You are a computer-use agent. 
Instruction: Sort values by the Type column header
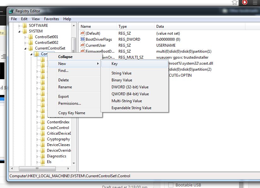click(x=135, y=26)
